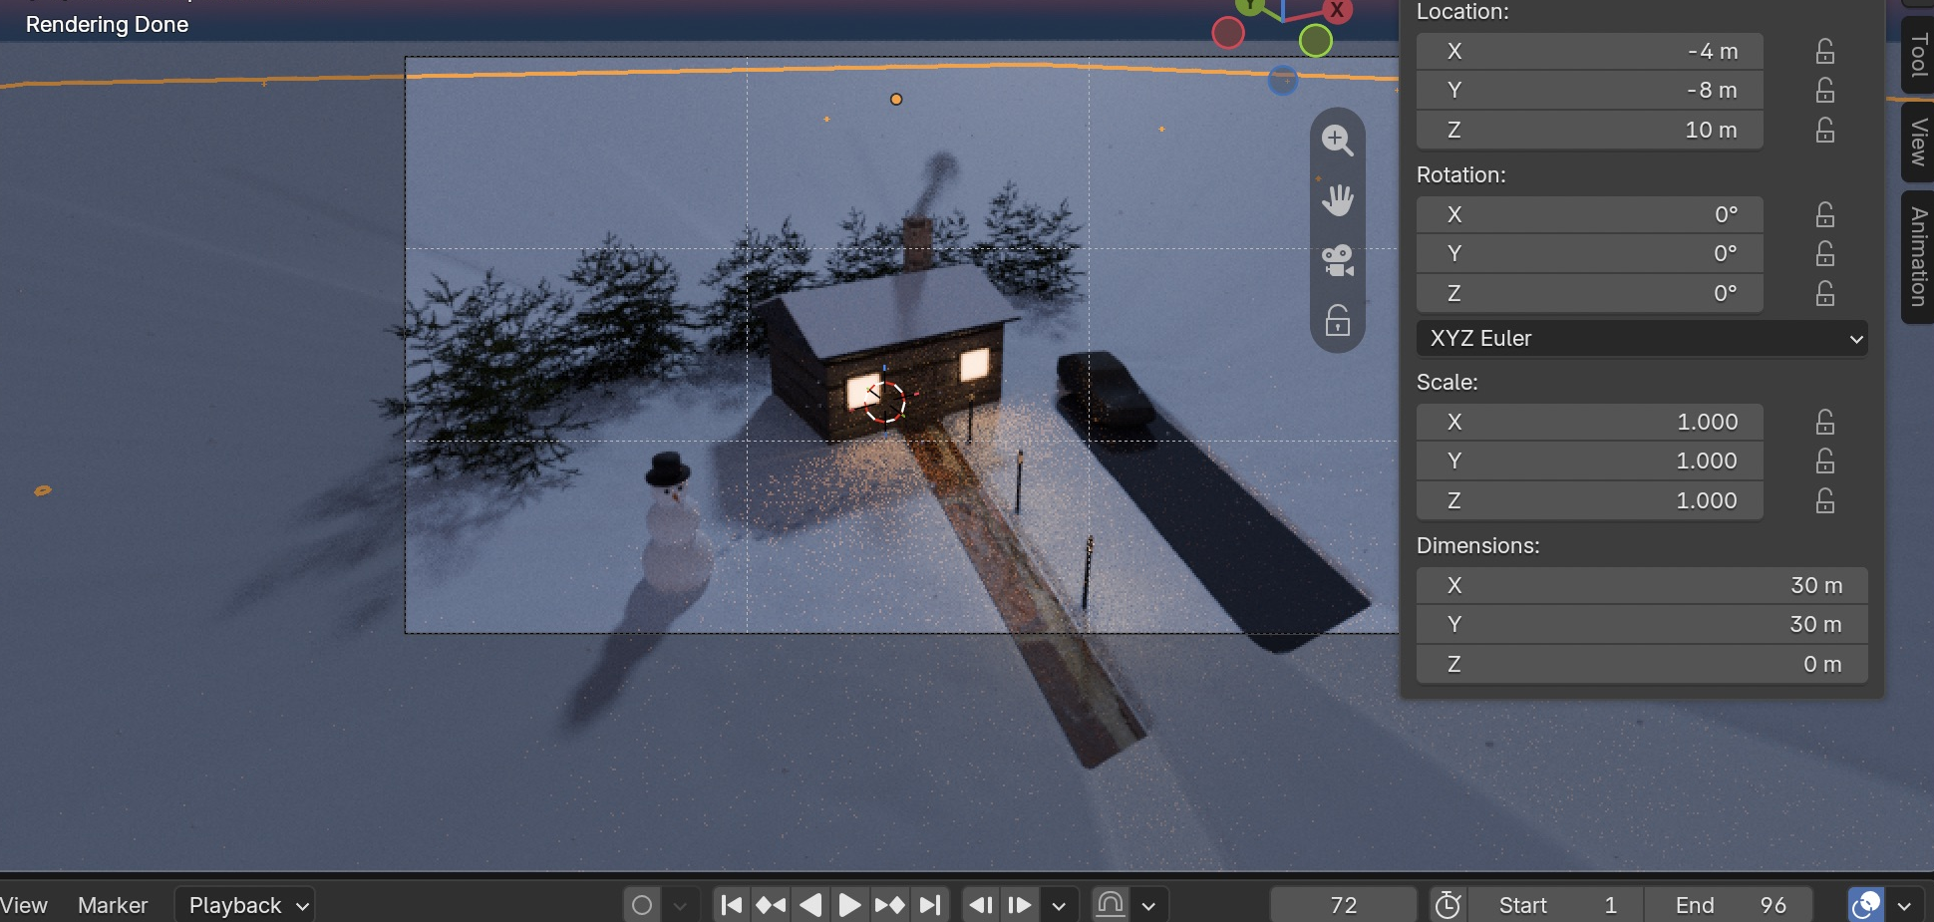Expand the keyframe jump options dropdown arrow
Screen dimensions: 1934x922
coord(1059,905)
